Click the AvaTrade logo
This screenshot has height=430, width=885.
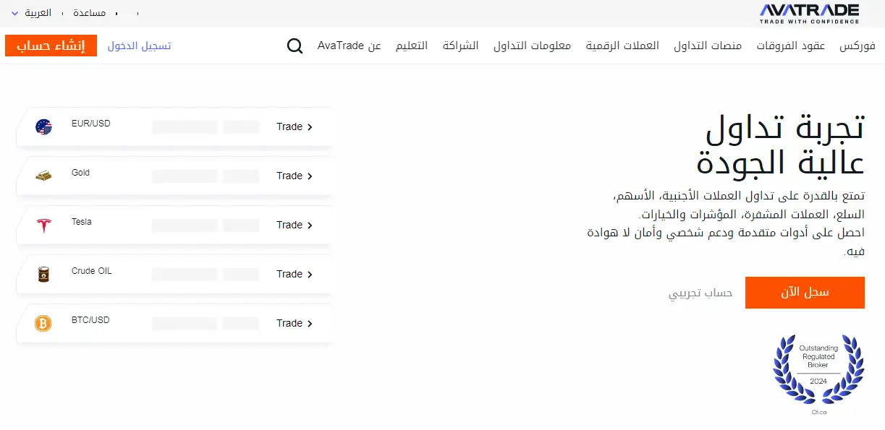808,13
